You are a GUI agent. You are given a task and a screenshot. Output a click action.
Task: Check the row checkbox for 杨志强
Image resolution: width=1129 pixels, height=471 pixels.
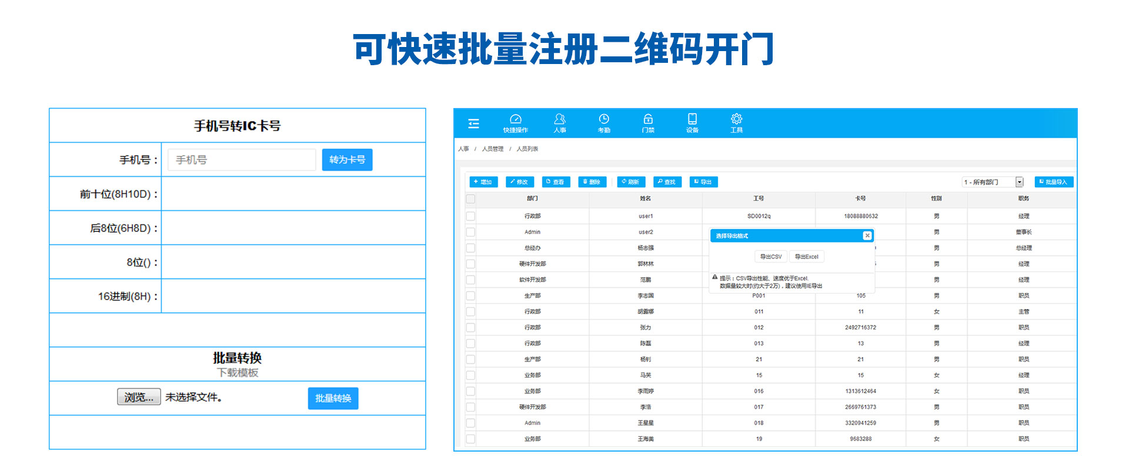[x=470, y=248]
